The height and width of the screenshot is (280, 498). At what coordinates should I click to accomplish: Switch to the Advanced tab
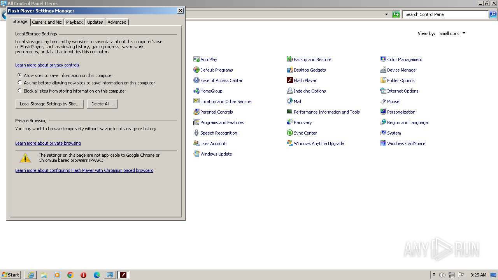pyautogui.click(x=117, y=22)
